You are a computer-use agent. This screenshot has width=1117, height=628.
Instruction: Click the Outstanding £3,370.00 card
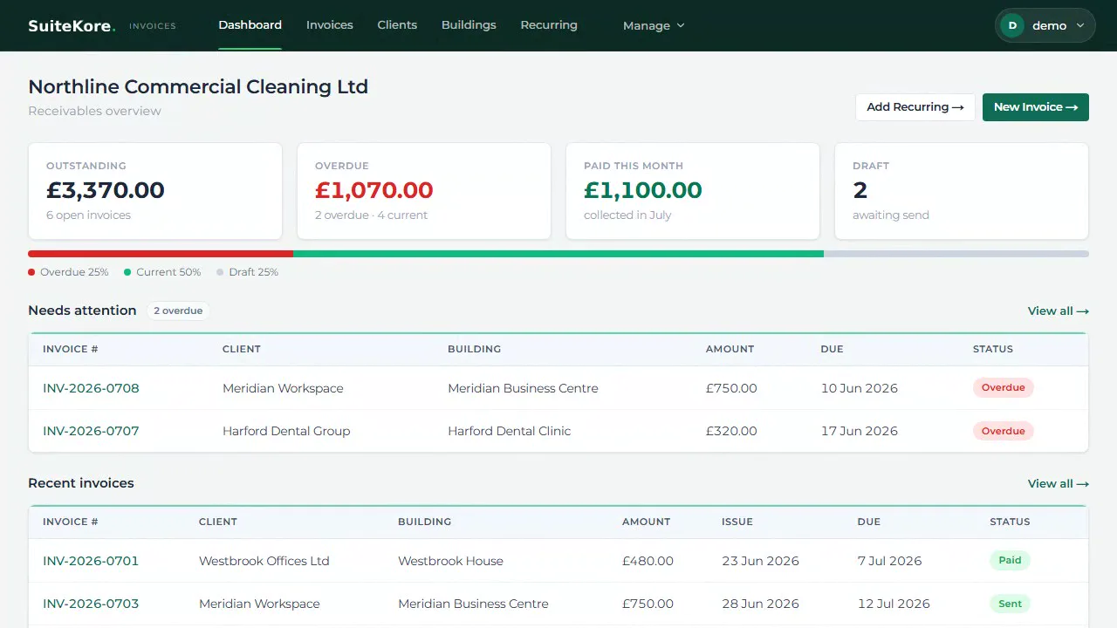point(155,191)
